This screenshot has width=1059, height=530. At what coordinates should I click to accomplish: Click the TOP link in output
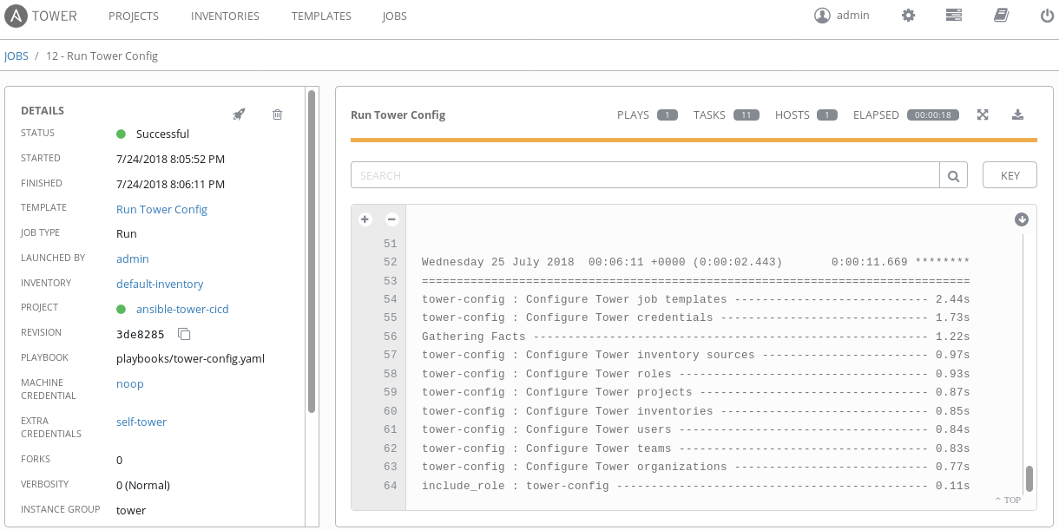click(1008, 500)
